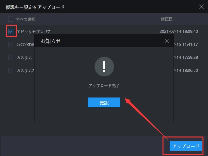
Task: Click the アップロード button
Action: coord(186,146)
